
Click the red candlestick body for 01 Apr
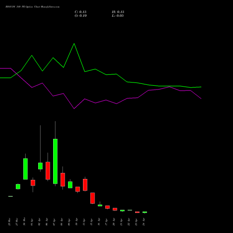click(x=33, y=183)
